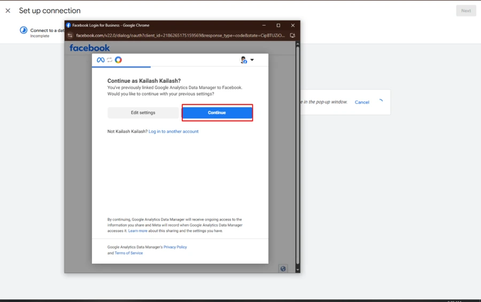The width and height of the screenshot is (481, 302).
Task: Open Log in to another account link
Action: click(x=174, y=131)
